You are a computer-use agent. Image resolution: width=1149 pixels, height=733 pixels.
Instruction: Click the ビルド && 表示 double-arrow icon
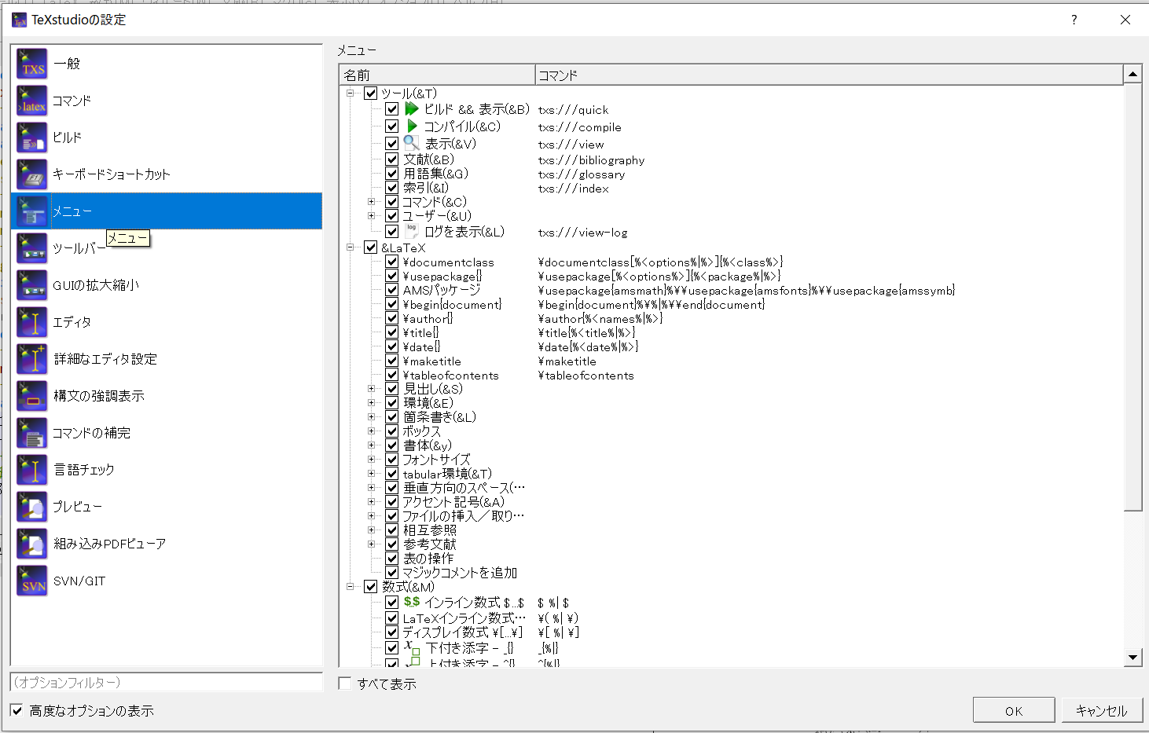412,108
